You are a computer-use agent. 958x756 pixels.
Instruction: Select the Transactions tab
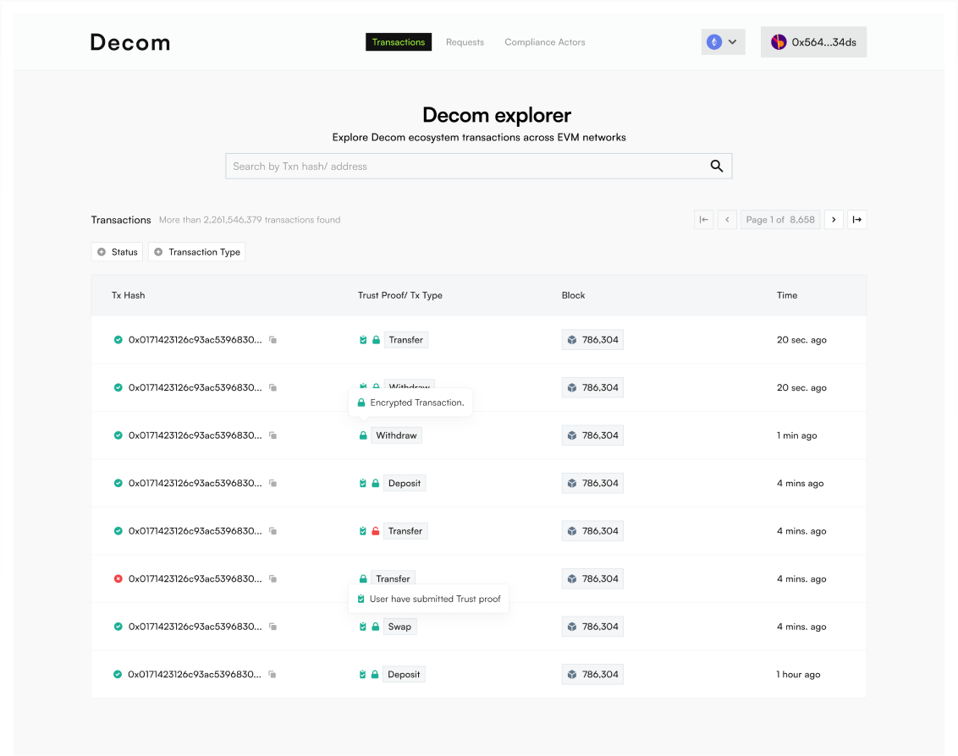point(399,42)
